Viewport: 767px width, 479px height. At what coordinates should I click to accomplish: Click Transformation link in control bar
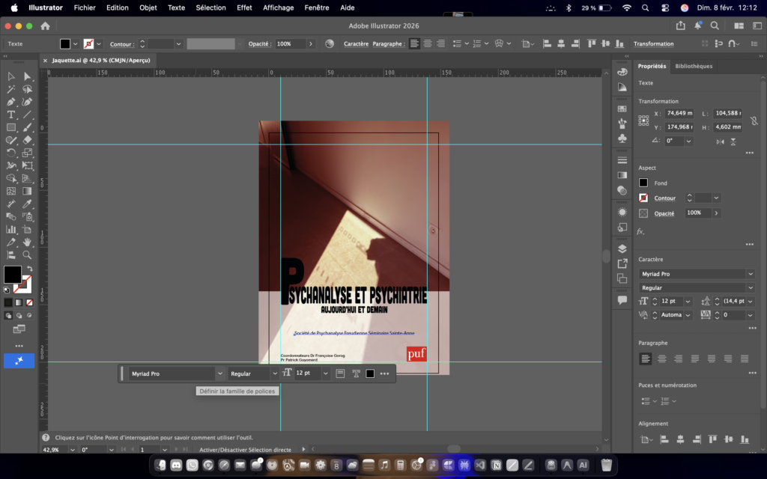pos(653,44)
